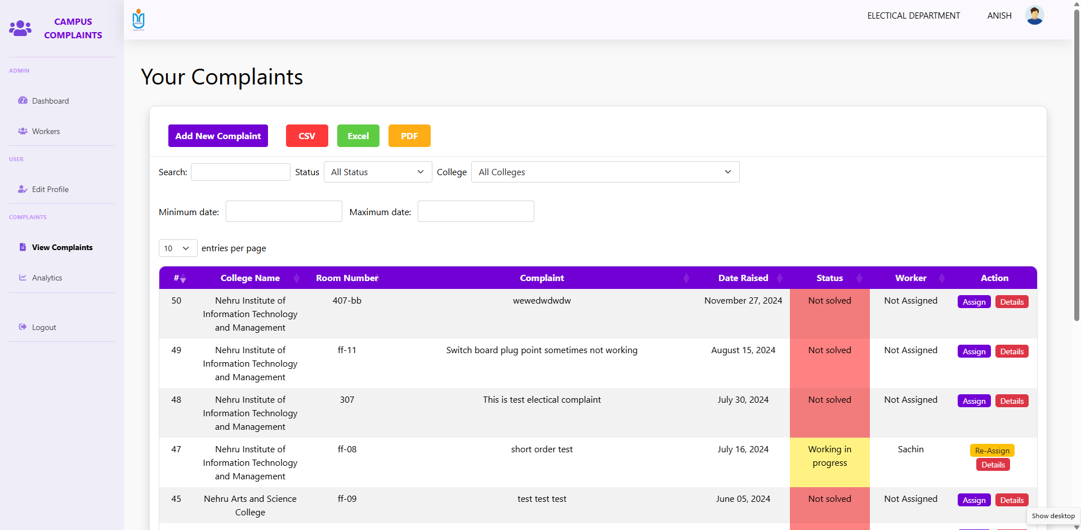Click ANISH in the top navigation bar
The image size is (1081, 530).
pyautogui.click(x=999, y=15)
